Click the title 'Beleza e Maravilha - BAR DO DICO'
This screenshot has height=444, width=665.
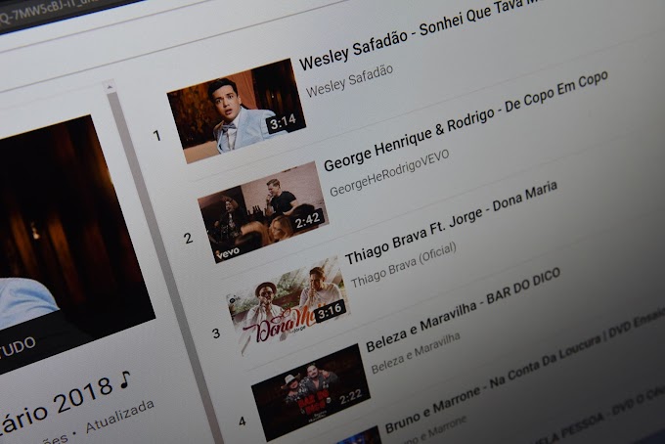tap(463, 310)
